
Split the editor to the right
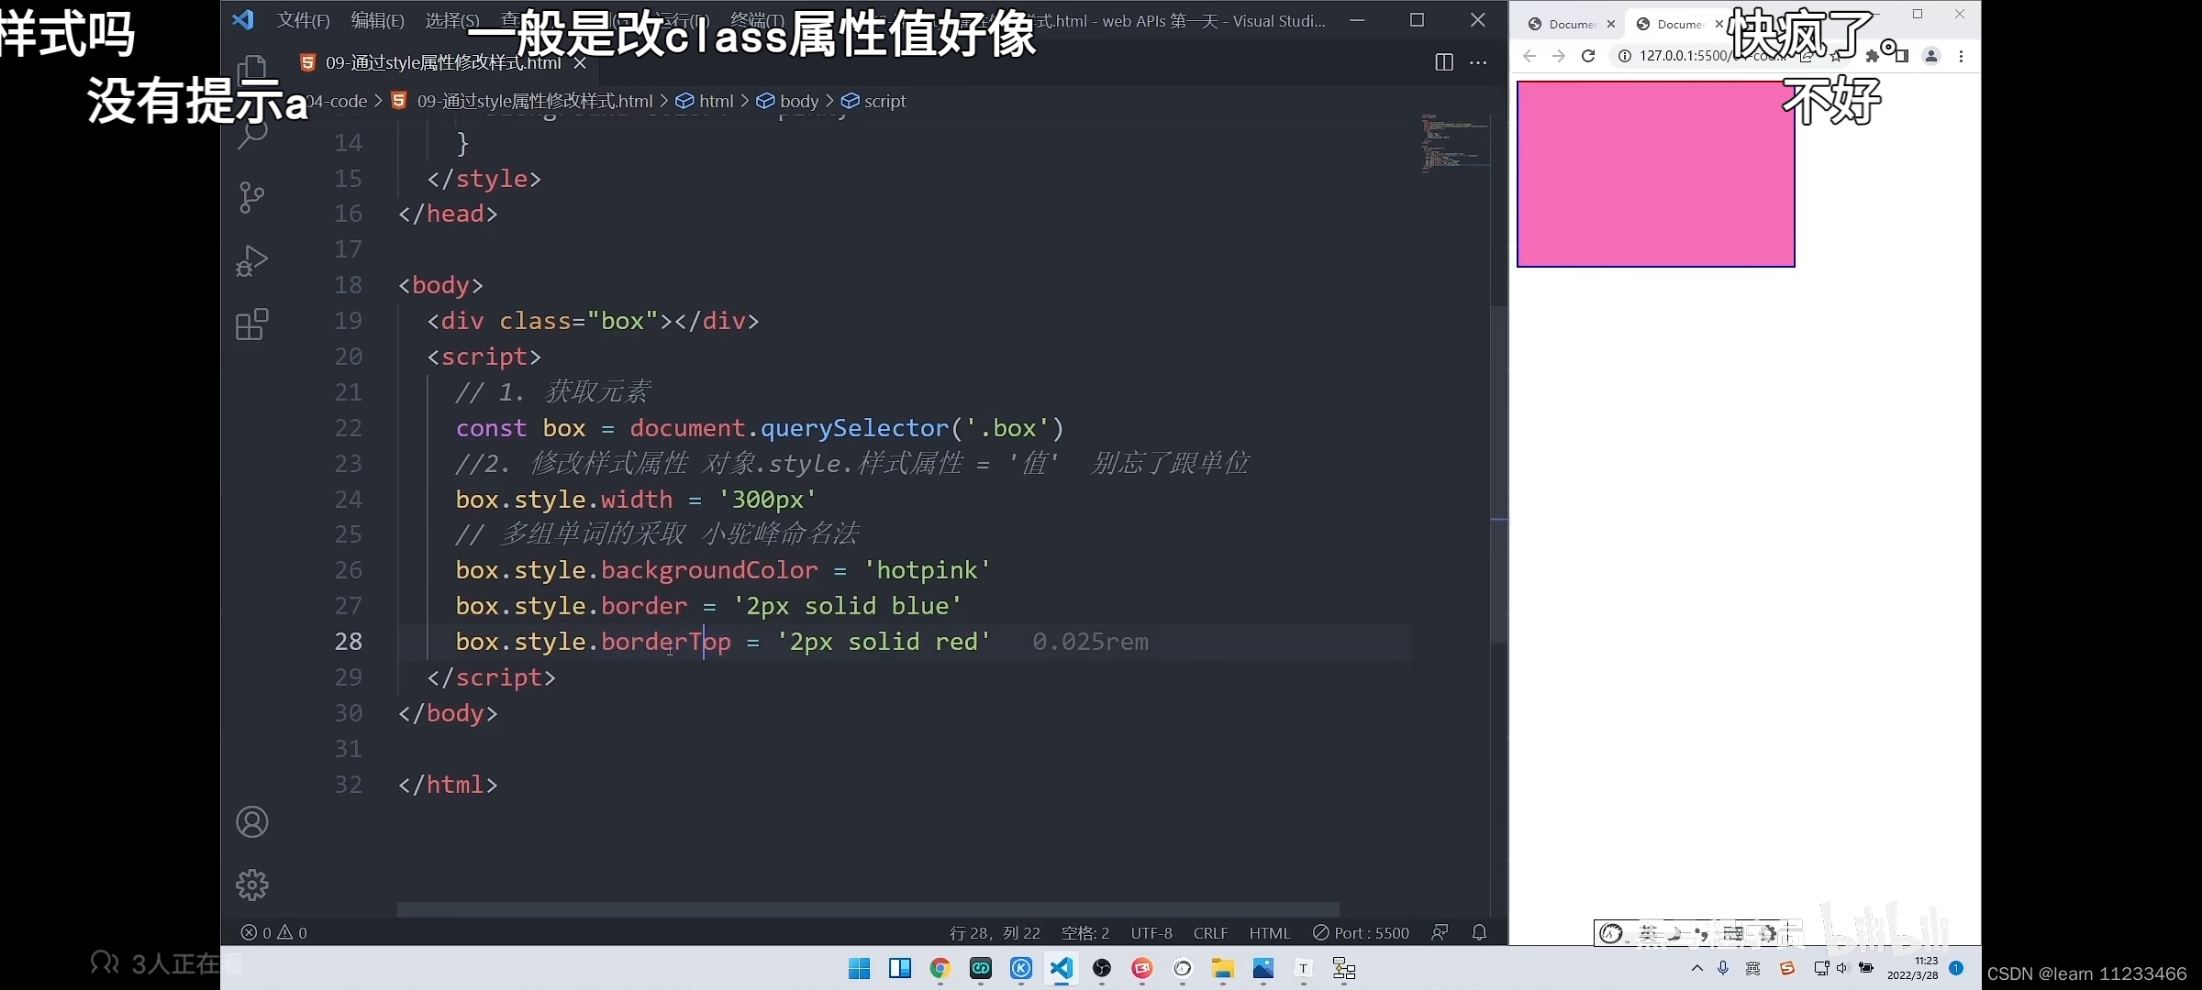click(1443, 62)
